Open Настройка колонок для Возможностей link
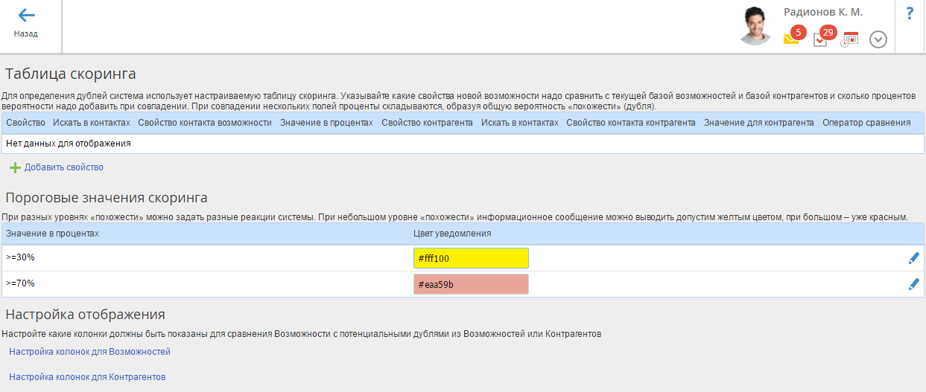Screen dimensions: 926x392 pos(90,352)
